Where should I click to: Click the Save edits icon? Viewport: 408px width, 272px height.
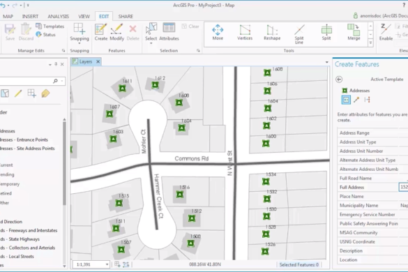[x=10, y=32]
